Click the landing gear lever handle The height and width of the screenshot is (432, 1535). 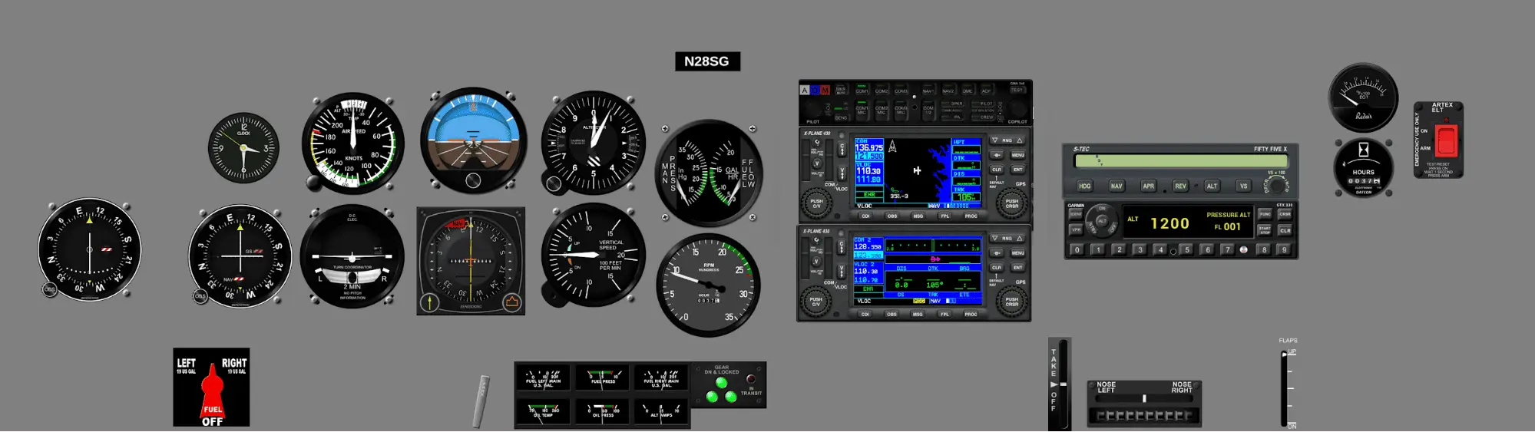(x=481, y=401)
